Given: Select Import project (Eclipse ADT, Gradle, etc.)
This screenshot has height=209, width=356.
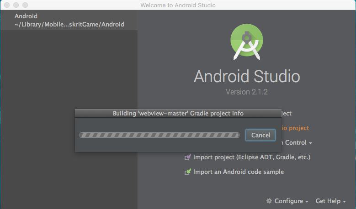Looking at the screenshot, I should click(x=251, y=157).
